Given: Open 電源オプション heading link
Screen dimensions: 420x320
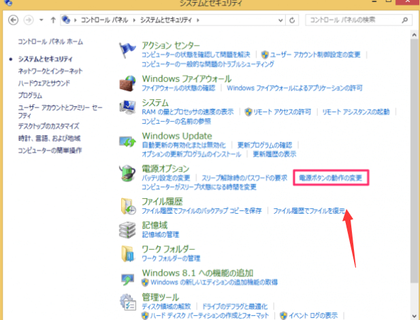Looking at the screenshot, I should coord(165,169).
